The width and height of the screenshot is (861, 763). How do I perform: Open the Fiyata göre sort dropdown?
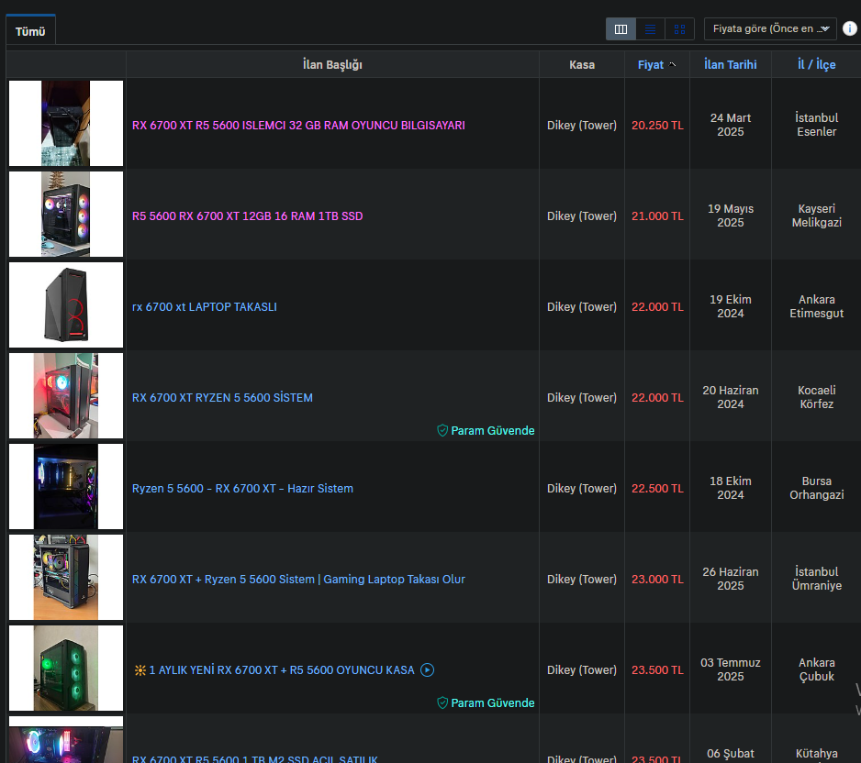[x=770, y=28]
